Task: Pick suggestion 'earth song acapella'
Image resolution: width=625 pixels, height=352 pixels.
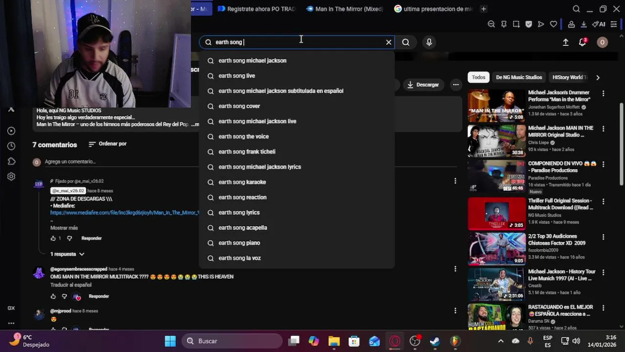Action: tap(296, 227)
